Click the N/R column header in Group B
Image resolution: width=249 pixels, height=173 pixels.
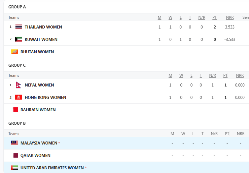[x=214, y=133]
